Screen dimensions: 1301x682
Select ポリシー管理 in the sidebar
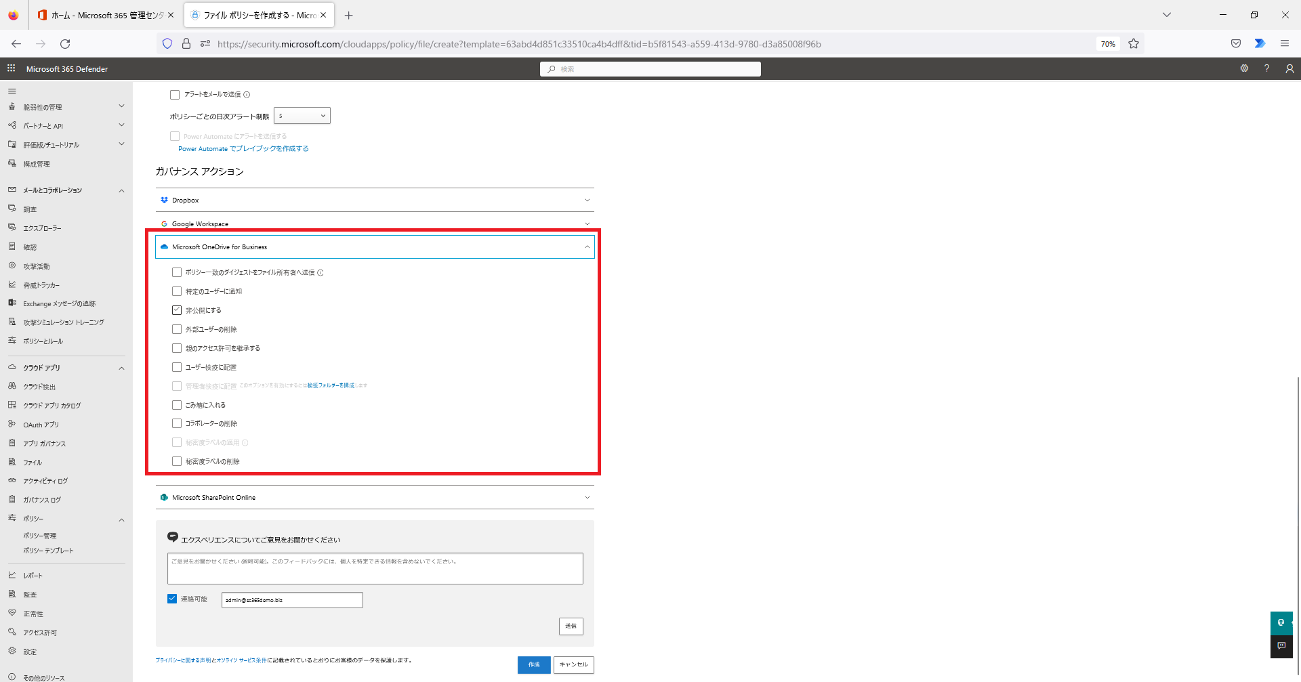(40, 536)
